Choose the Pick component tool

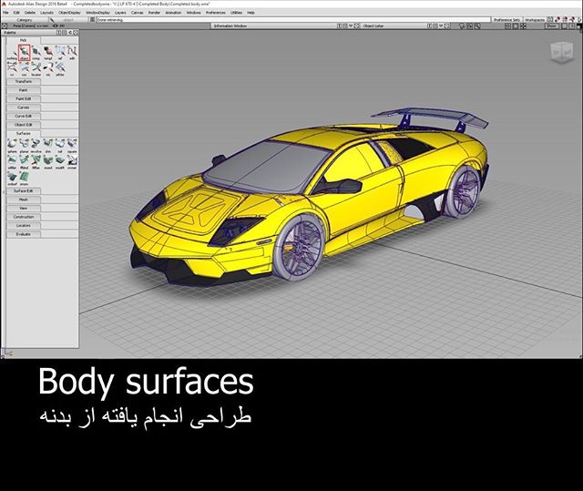[36, 53]
